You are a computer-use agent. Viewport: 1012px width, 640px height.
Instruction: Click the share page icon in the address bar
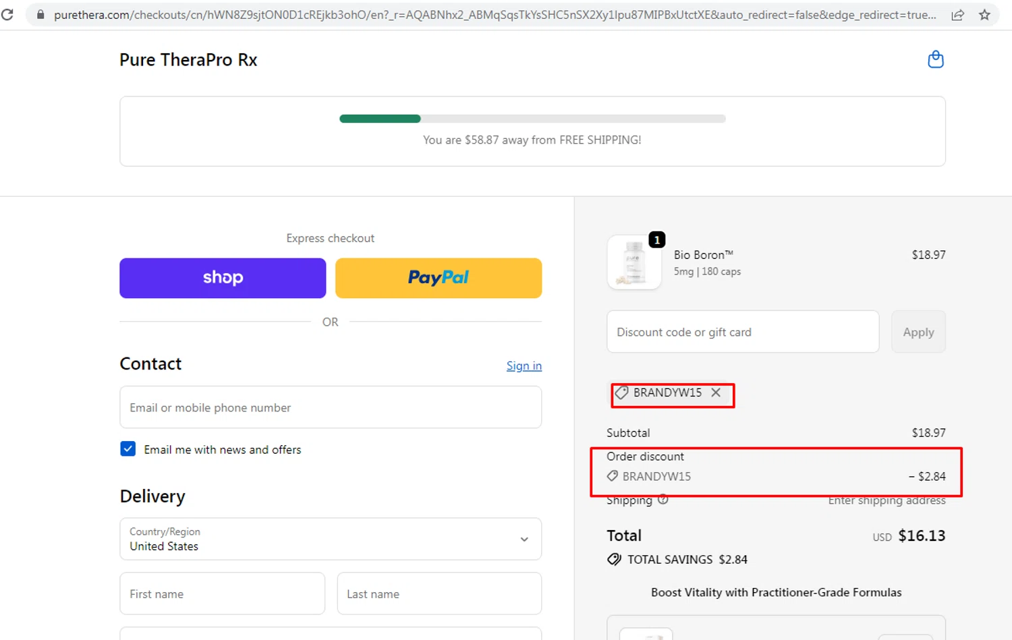pyautogui.click(x=957, y=15)
